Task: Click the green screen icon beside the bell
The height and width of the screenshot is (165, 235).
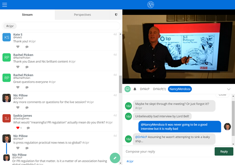Action: (128, 89)
